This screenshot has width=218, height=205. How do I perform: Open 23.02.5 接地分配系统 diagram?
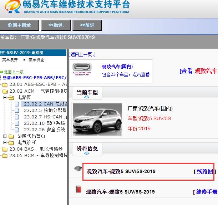coord(45,110)
